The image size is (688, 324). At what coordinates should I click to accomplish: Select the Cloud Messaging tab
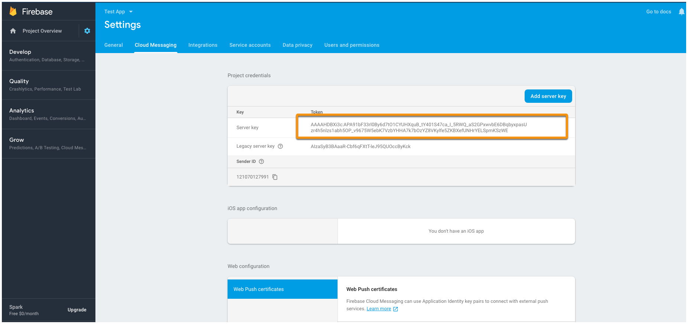coord(156,45)
